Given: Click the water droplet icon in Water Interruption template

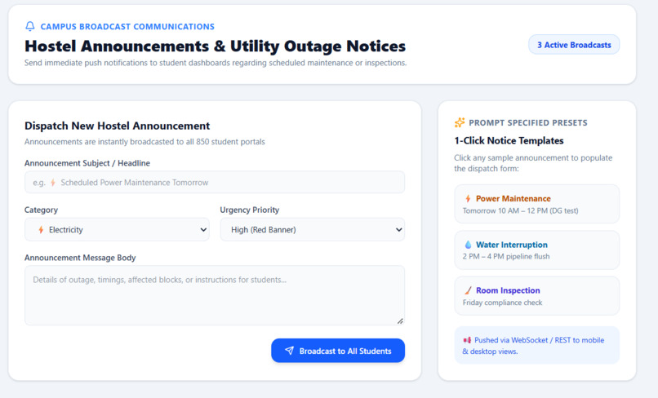Looking at the screenshot, I should tap(468, 245).
